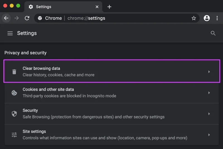This screenshot has width=223, height=149.
Task: Open the profile avatar menu
Action: click(207, 18)
